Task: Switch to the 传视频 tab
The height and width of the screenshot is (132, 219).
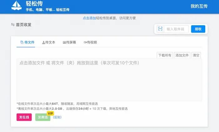Action: coord(90,42)
